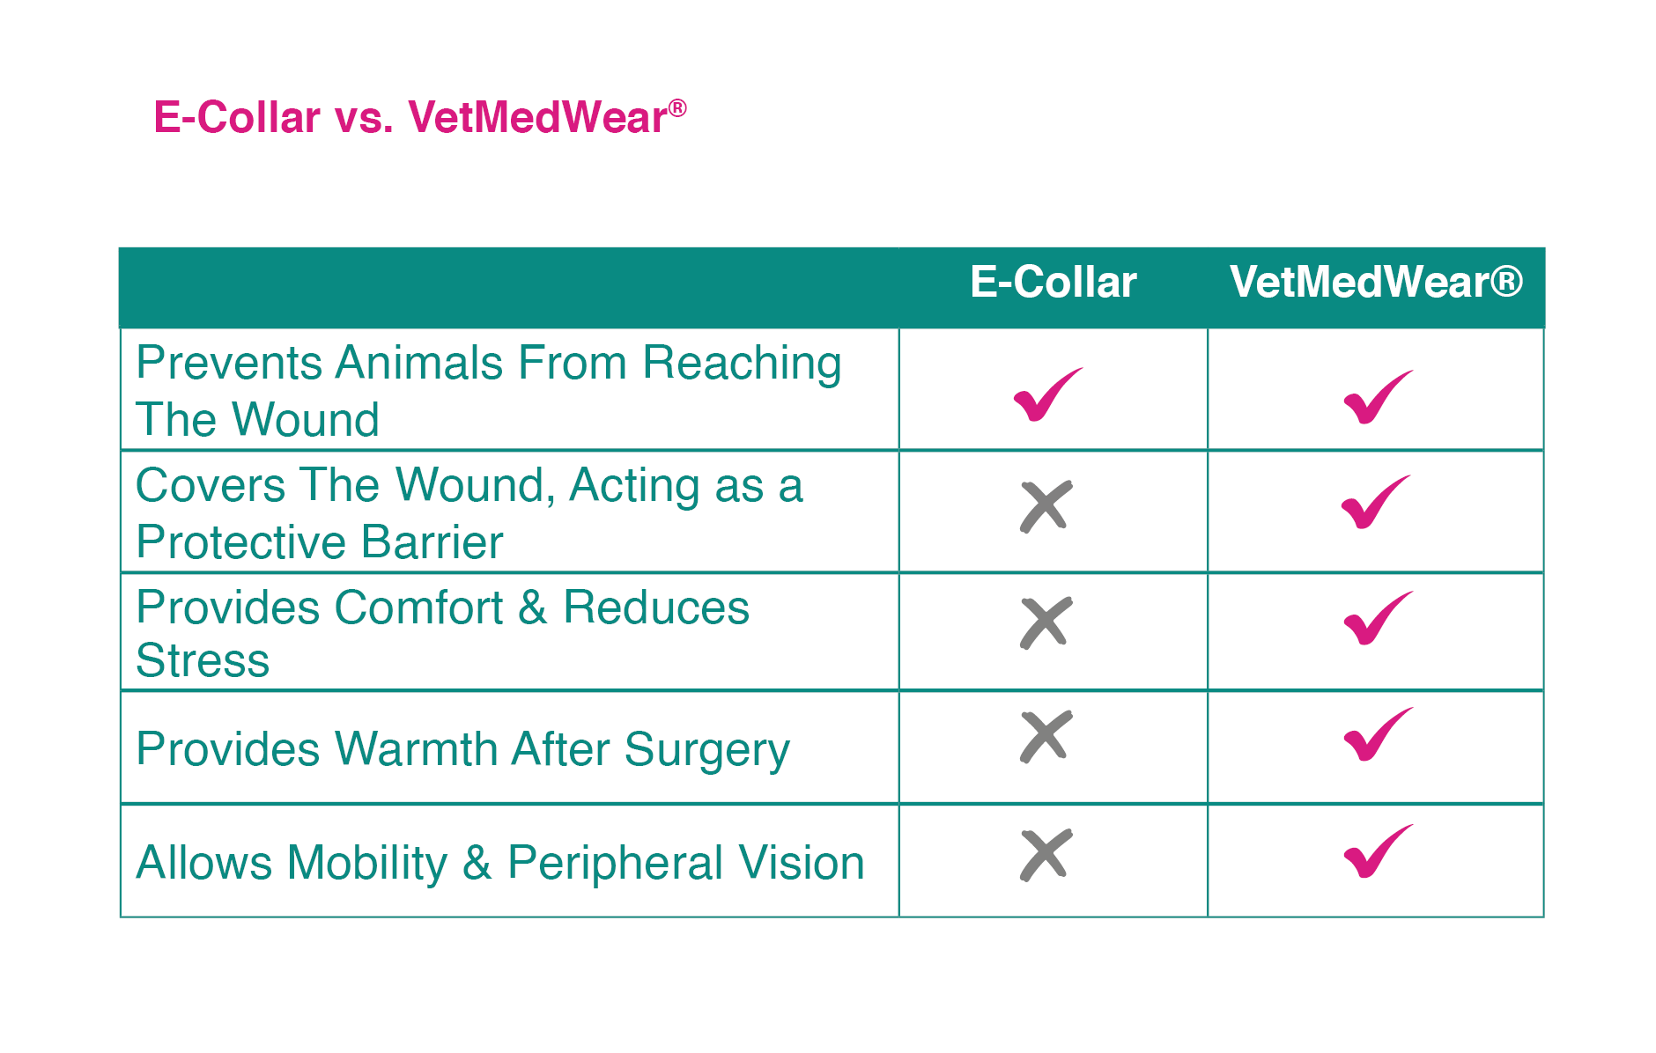This screenshot has width=1656, height=1053.
Task: Click the E-Collar X for Covers The Wound
Action: pyautogui.click(x=1046, y=506)
